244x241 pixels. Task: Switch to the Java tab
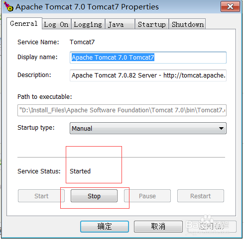(x=120, y=24)
